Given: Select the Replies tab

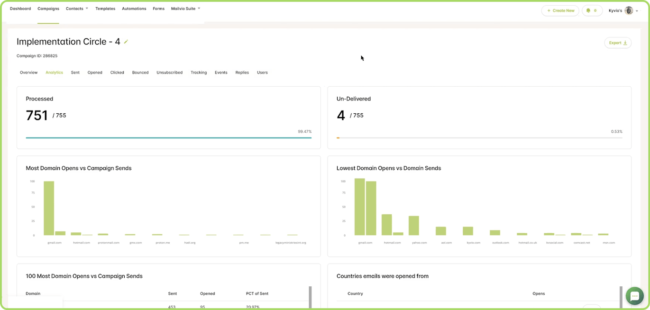Looking at the screenshot, I should pyautogui.click(x=242, y=73).
